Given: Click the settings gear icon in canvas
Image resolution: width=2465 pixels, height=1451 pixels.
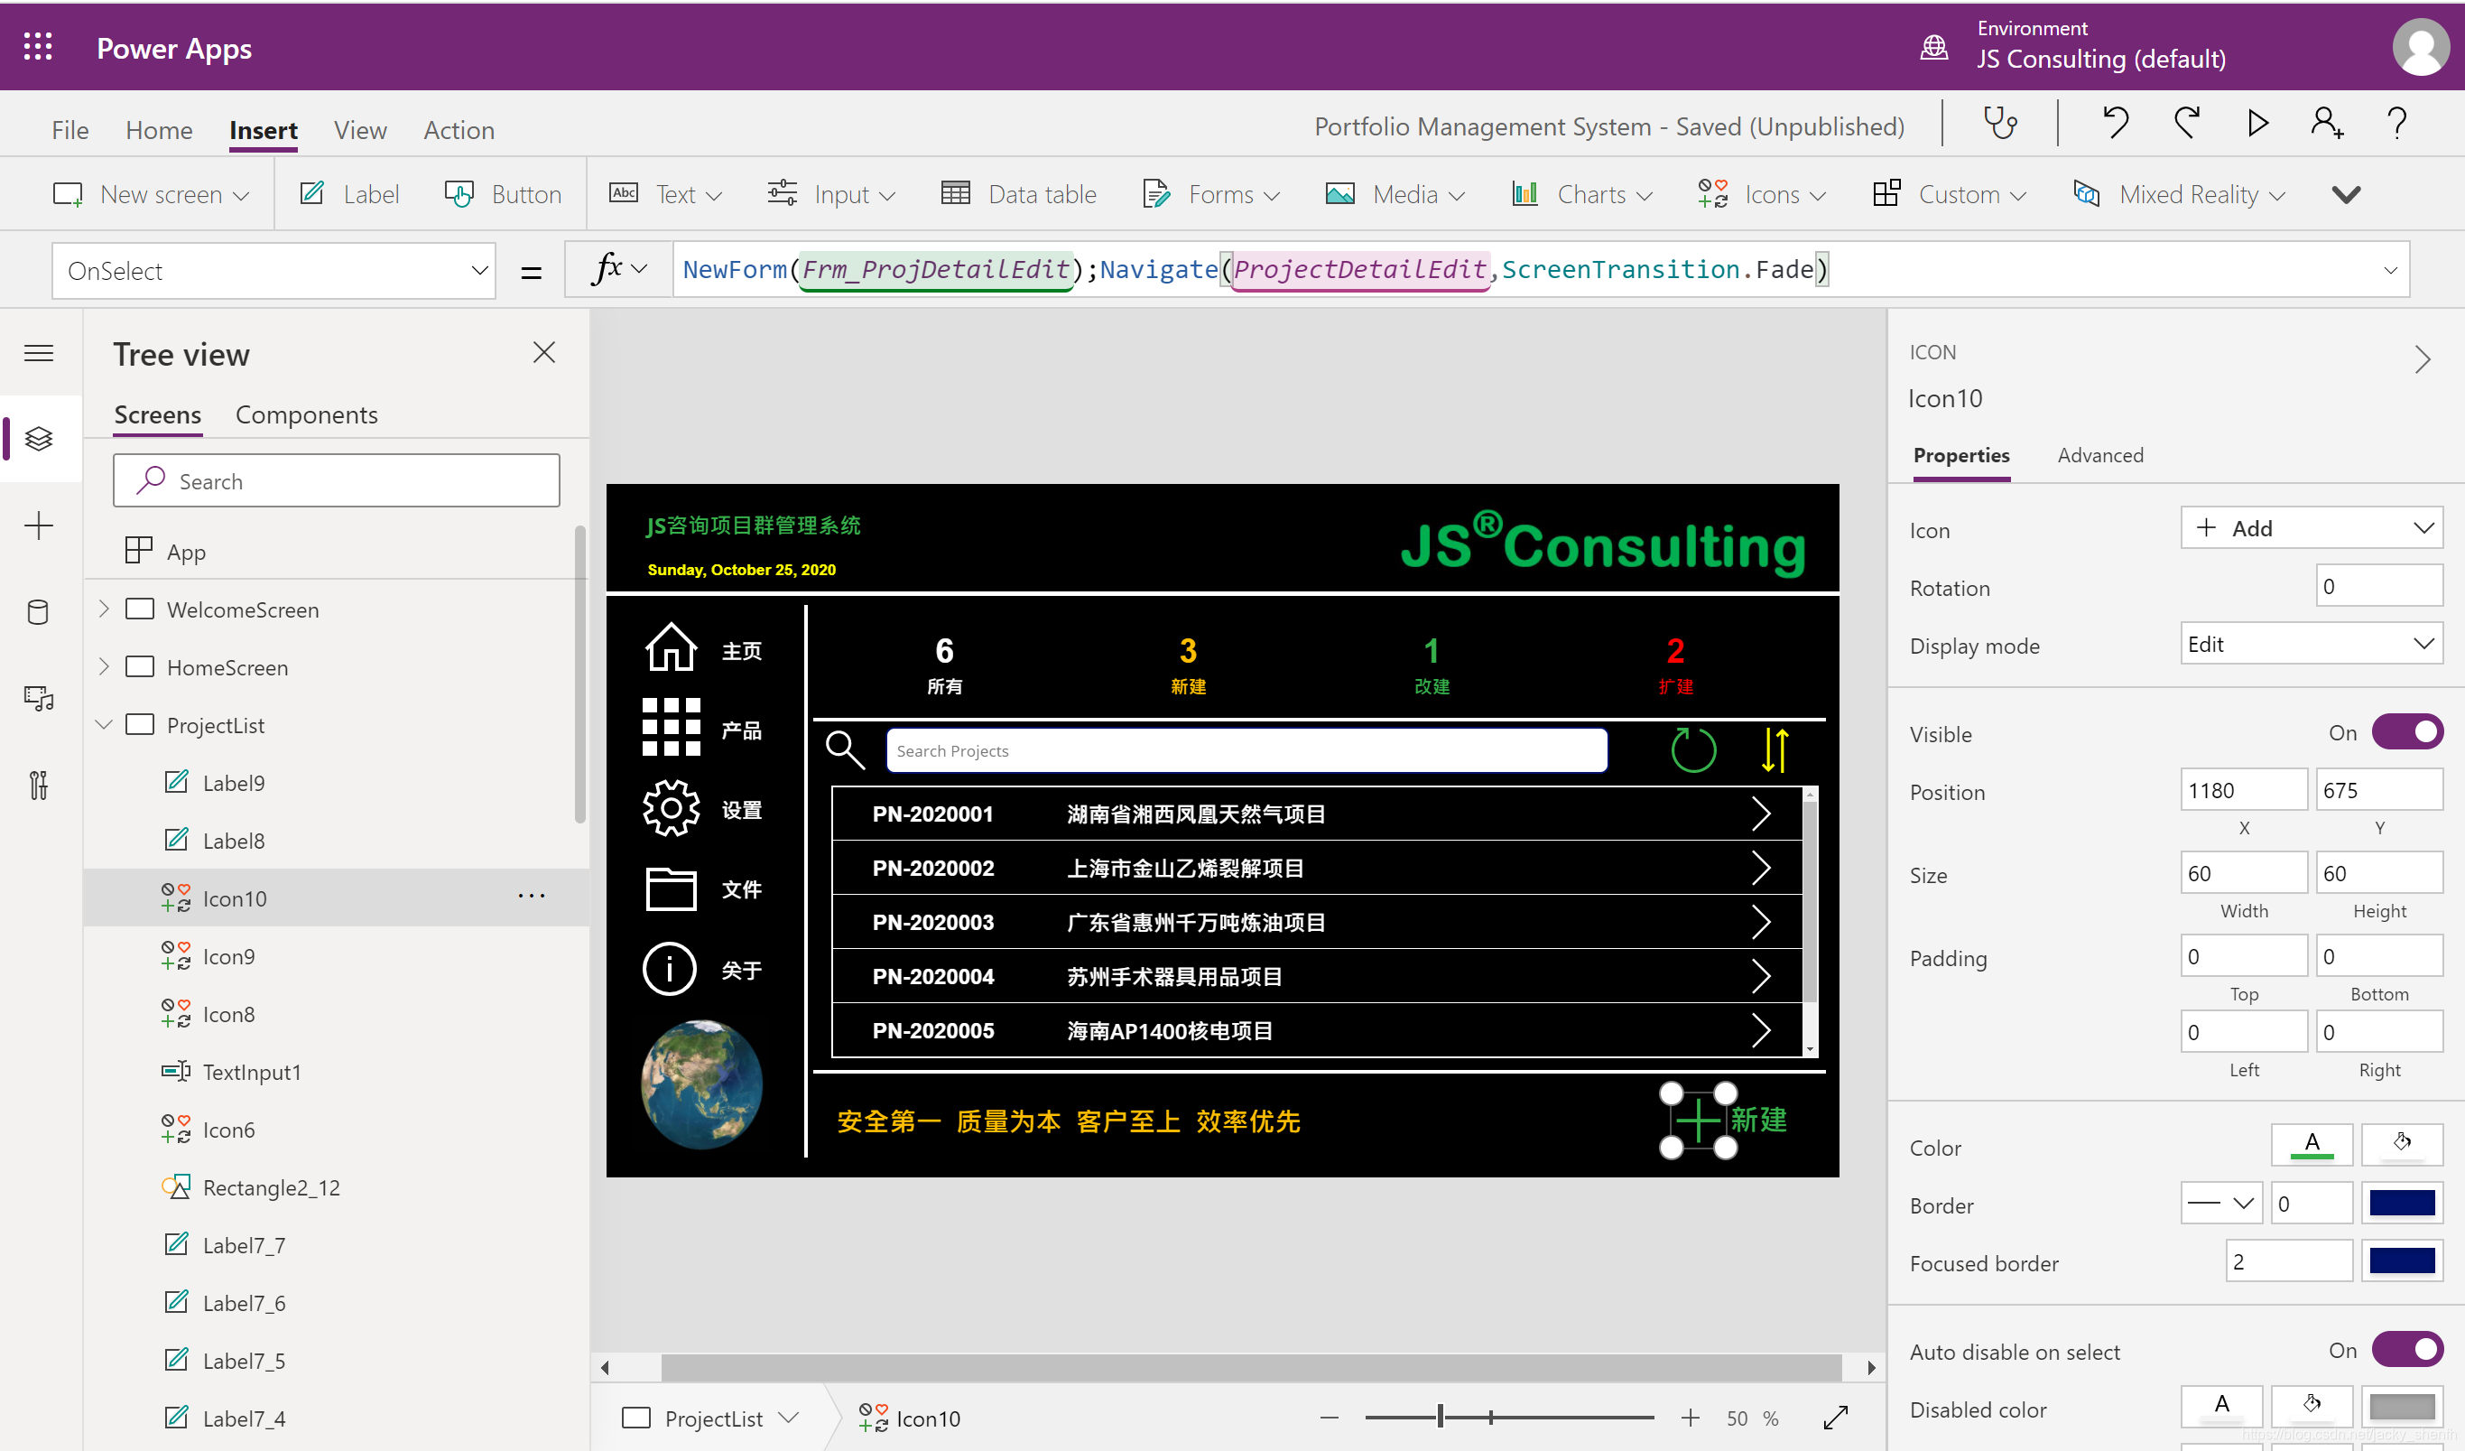Looking at the screenshot, I should pyautogui.click(x=670, y=807).
